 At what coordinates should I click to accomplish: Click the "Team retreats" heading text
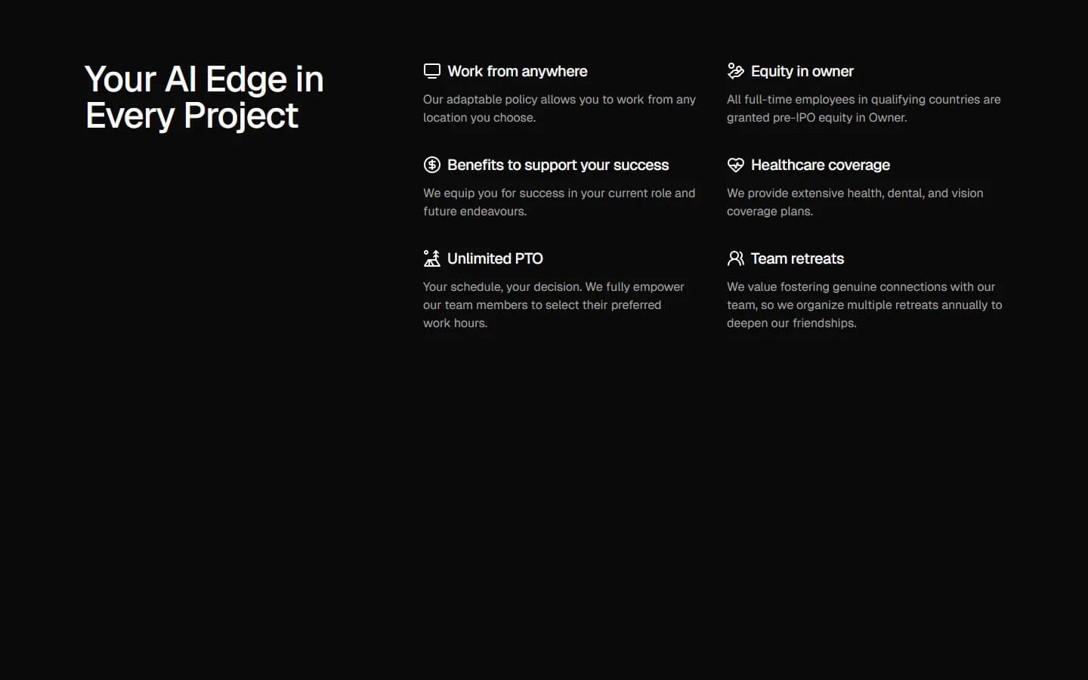(x=797, y=258)
